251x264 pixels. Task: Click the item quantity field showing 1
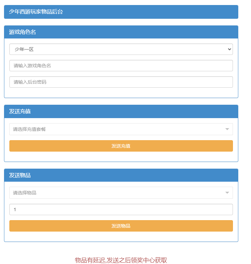(121, 209)
